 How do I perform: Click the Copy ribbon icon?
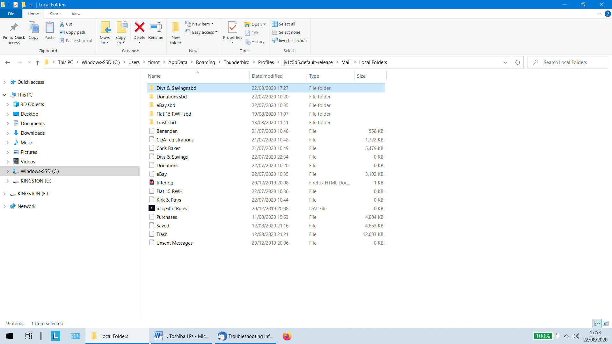(33, 28)
